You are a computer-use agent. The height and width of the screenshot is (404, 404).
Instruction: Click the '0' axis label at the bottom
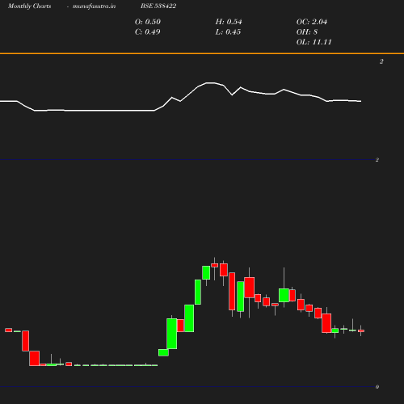pos(377,387)
